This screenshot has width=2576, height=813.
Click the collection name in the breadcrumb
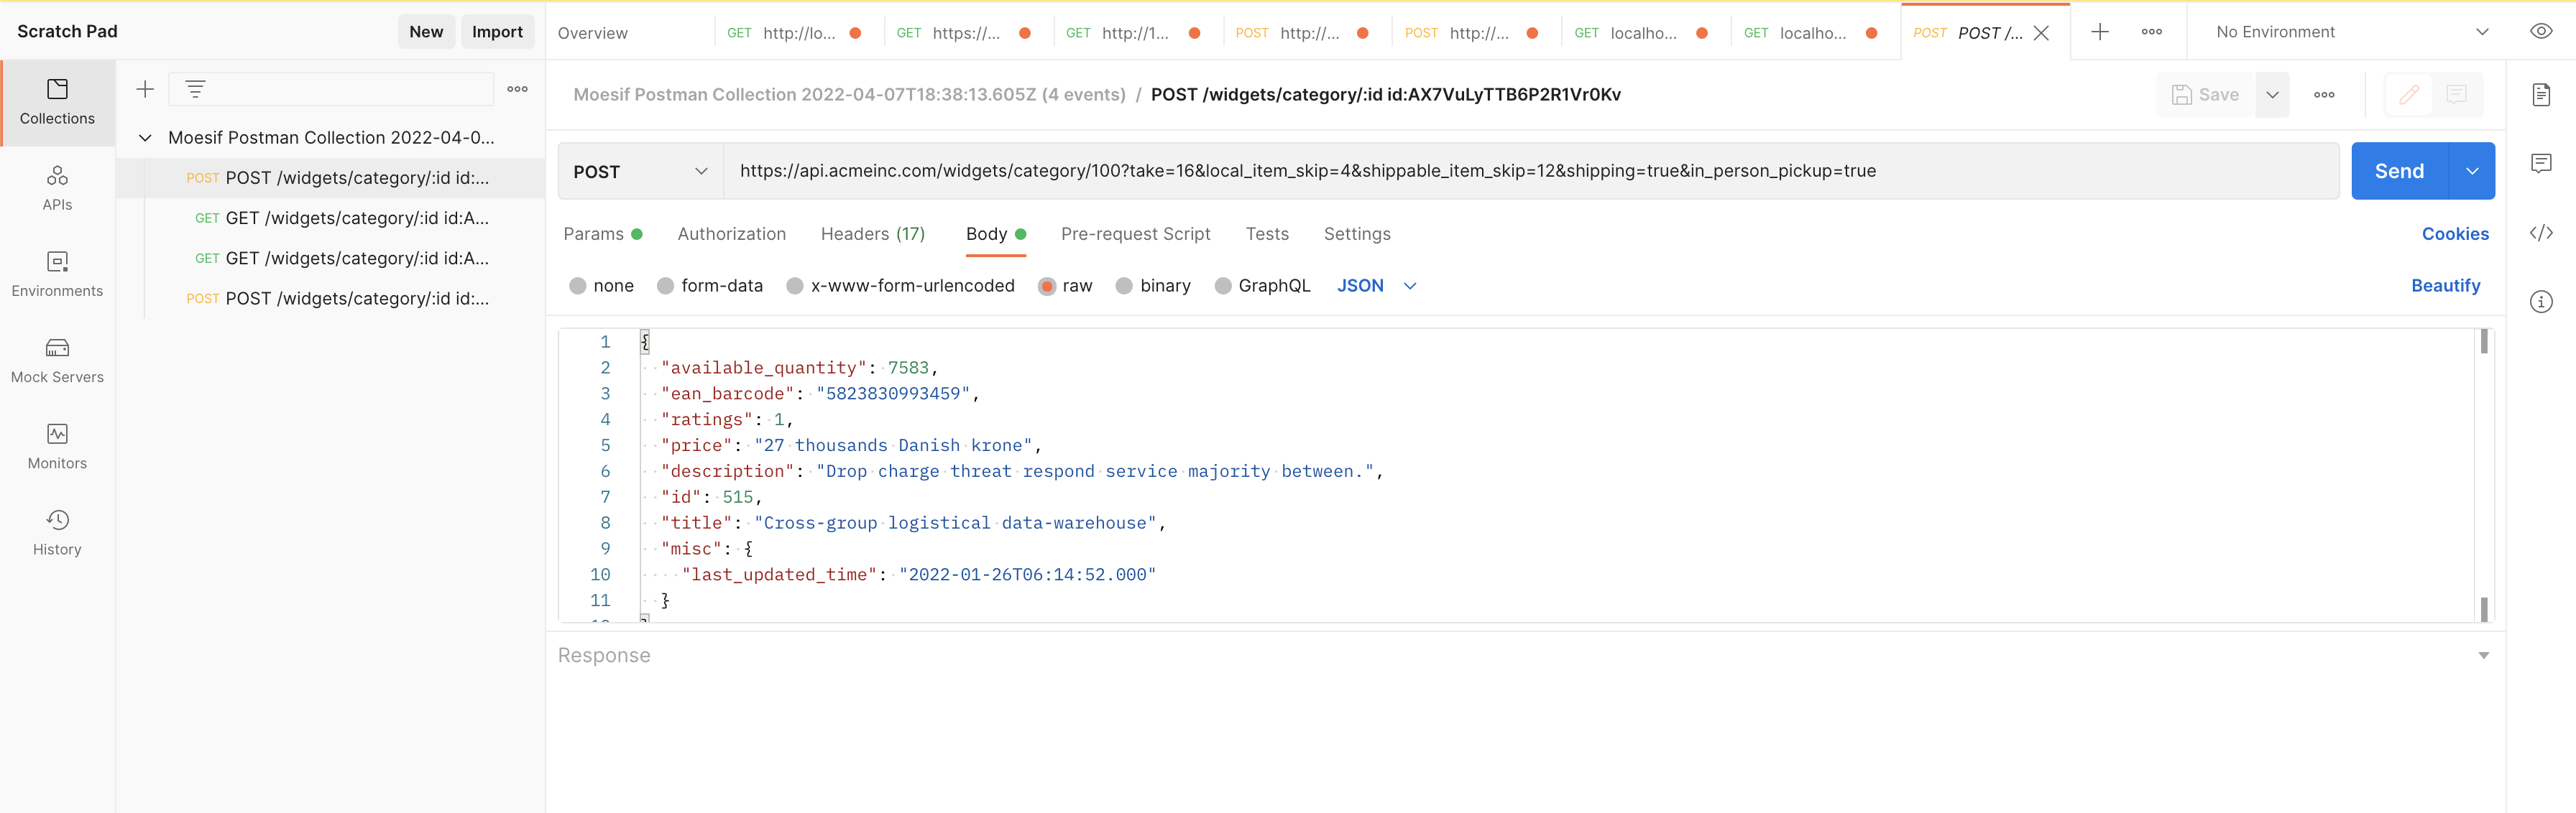click(x=849, y=95)
